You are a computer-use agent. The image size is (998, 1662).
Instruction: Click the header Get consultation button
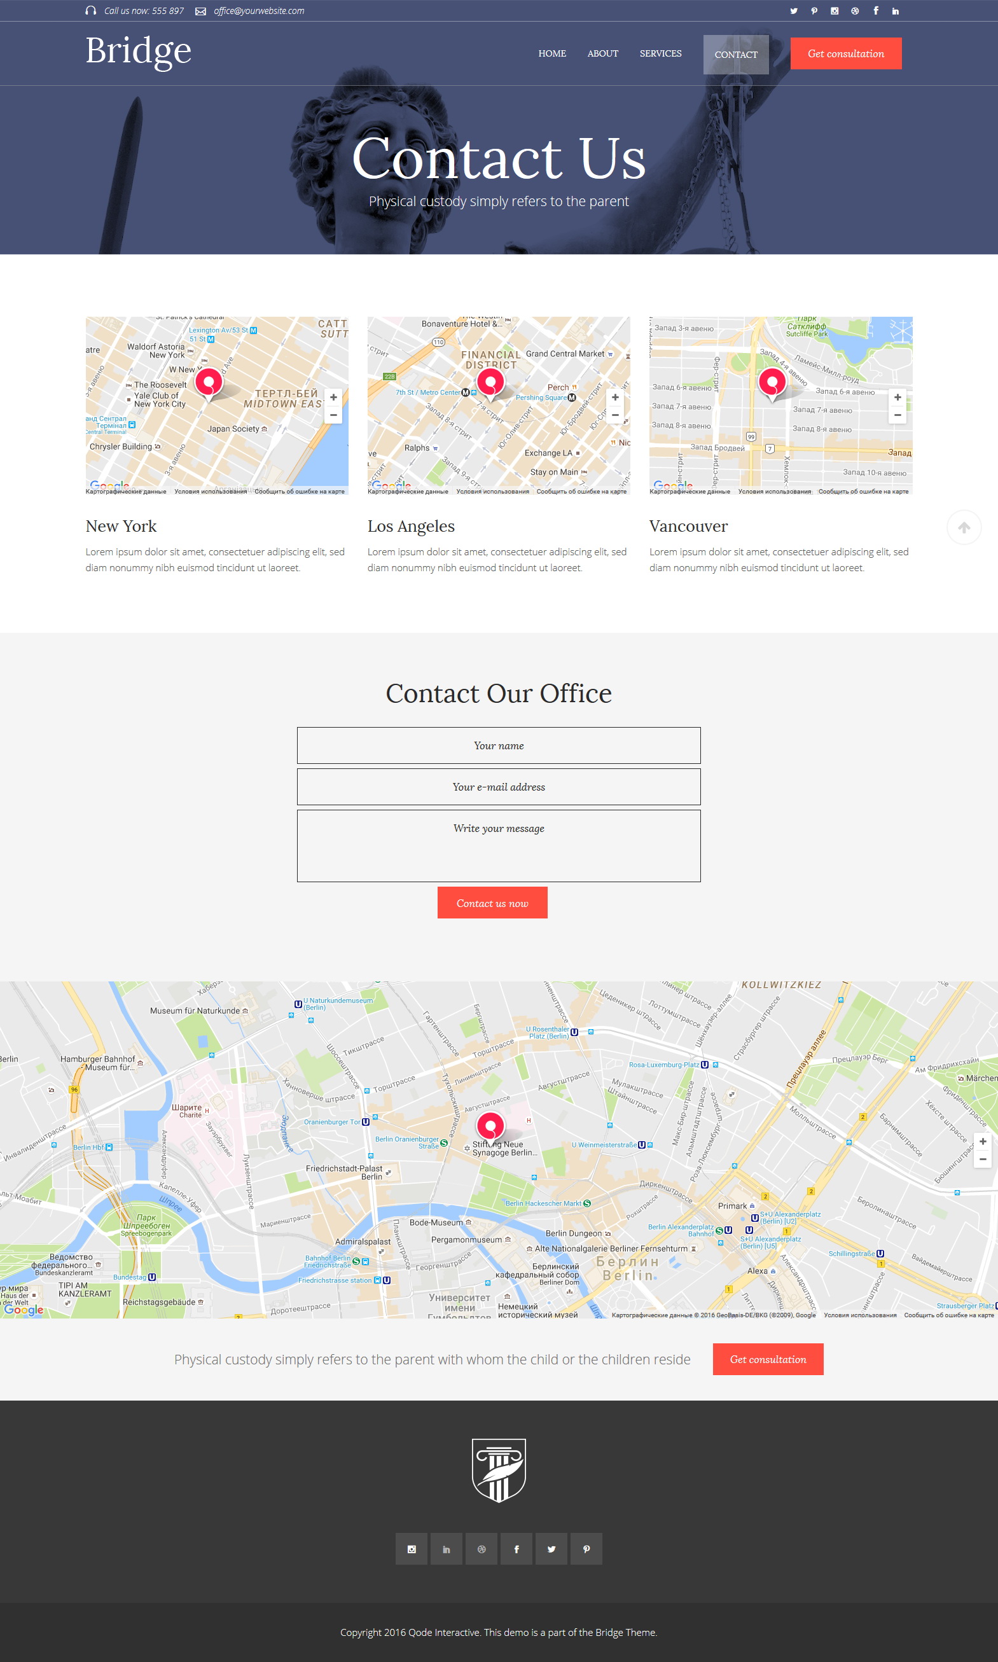tap(846, 54)
